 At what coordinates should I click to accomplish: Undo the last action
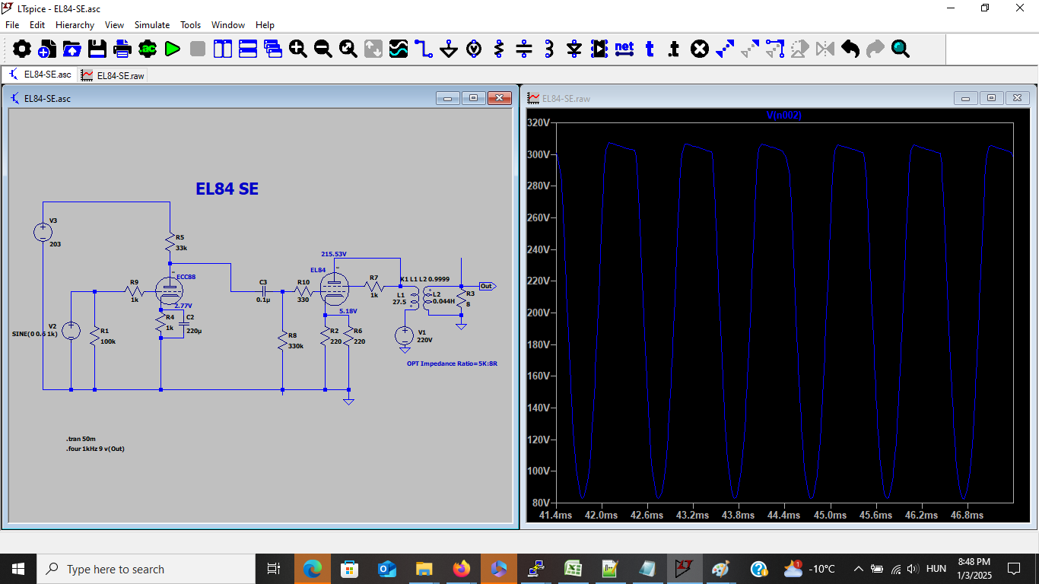point(850,49)
